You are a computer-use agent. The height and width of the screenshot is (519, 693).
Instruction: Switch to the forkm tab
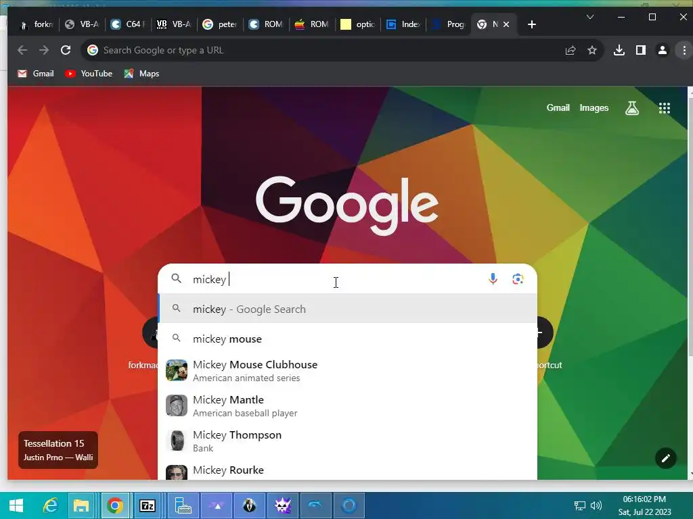click(x=37, y=24)
